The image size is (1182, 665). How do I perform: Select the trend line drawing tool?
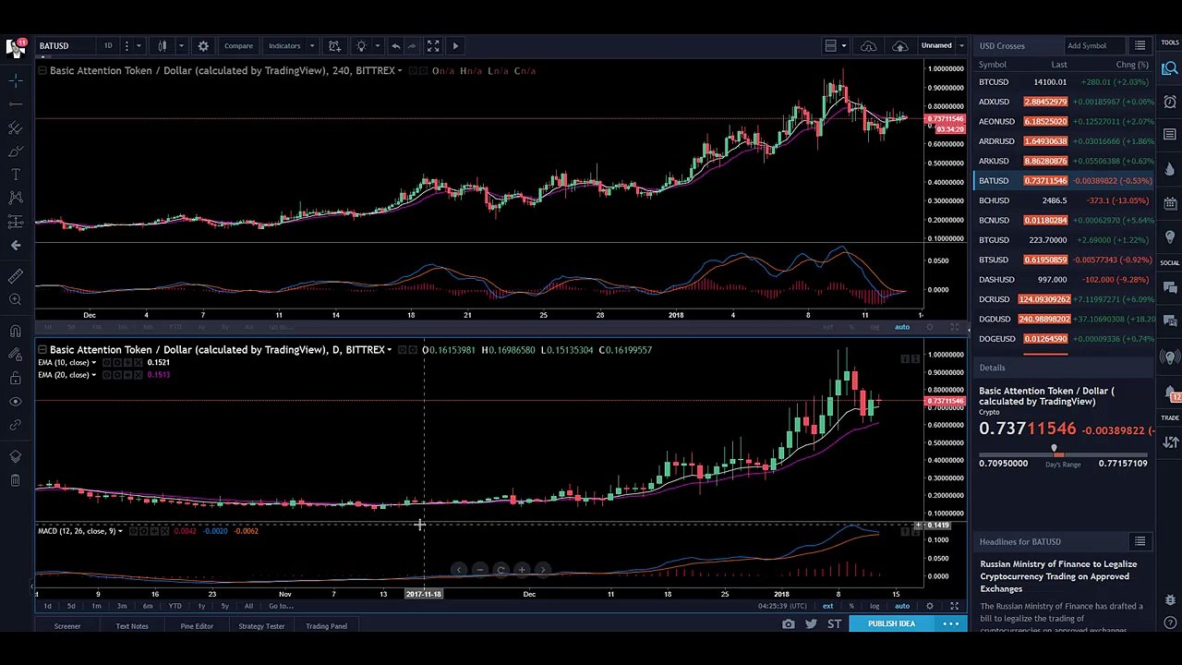pos(16,104)
